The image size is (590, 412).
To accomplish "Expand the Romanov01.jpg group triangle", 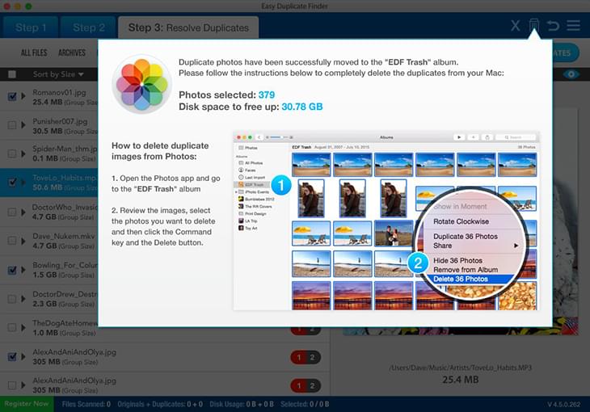I will click(x=23, y=96).
